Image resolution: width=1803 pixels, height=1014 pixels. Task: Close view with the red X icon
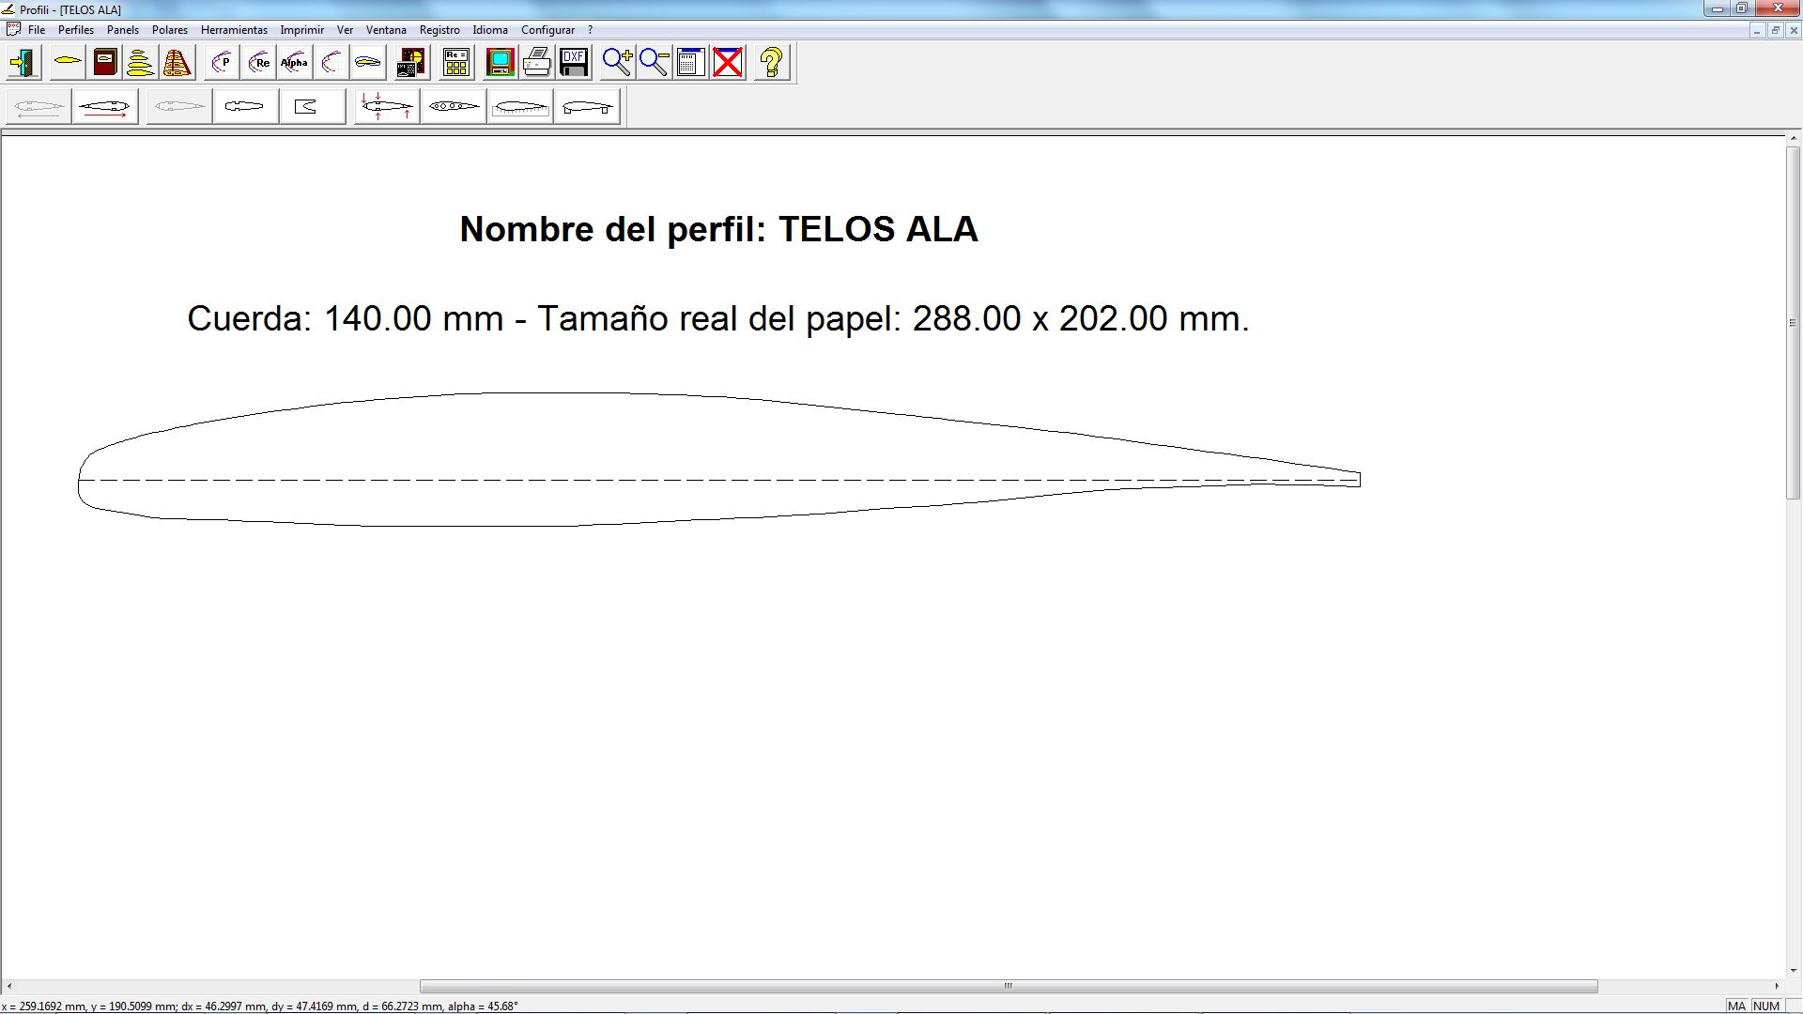(x=728, y=63)
